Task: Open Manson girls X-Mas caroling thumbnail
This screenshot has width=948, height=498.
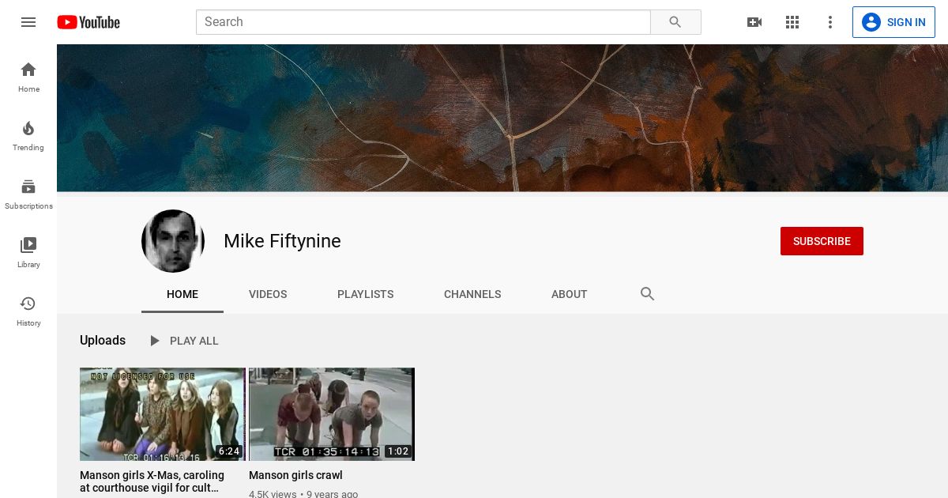Action: [163, 414]
